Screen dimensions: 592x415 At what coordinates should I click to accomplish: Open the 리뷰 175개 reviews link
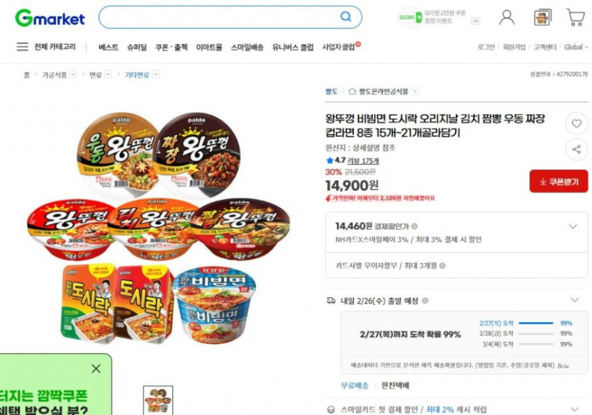tap(363, 161)
